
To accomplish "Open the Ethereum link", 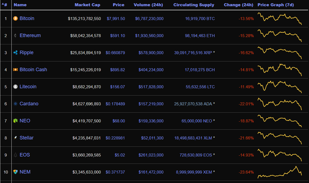I will pos(30,35).
